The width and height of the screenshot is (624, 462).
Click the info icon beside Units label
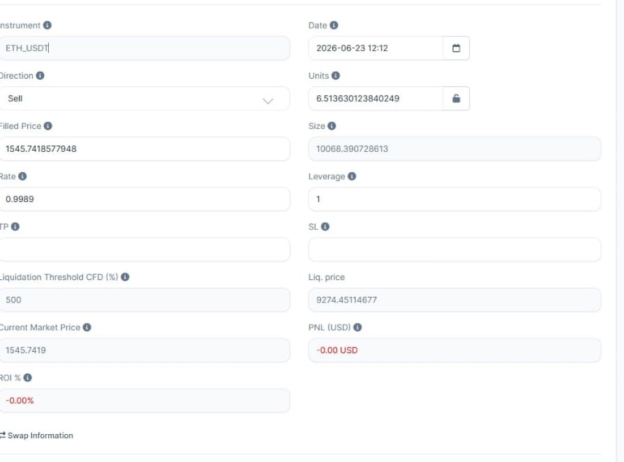coord(336,75)
